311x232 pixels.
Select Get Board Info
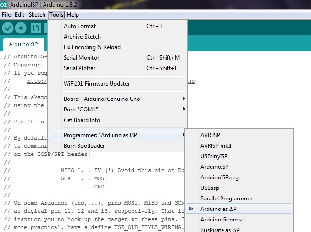pos(117,120)
